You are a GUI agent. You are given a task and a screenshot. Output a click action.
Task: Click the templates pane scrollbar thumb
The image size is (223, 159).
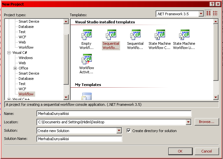216,52
